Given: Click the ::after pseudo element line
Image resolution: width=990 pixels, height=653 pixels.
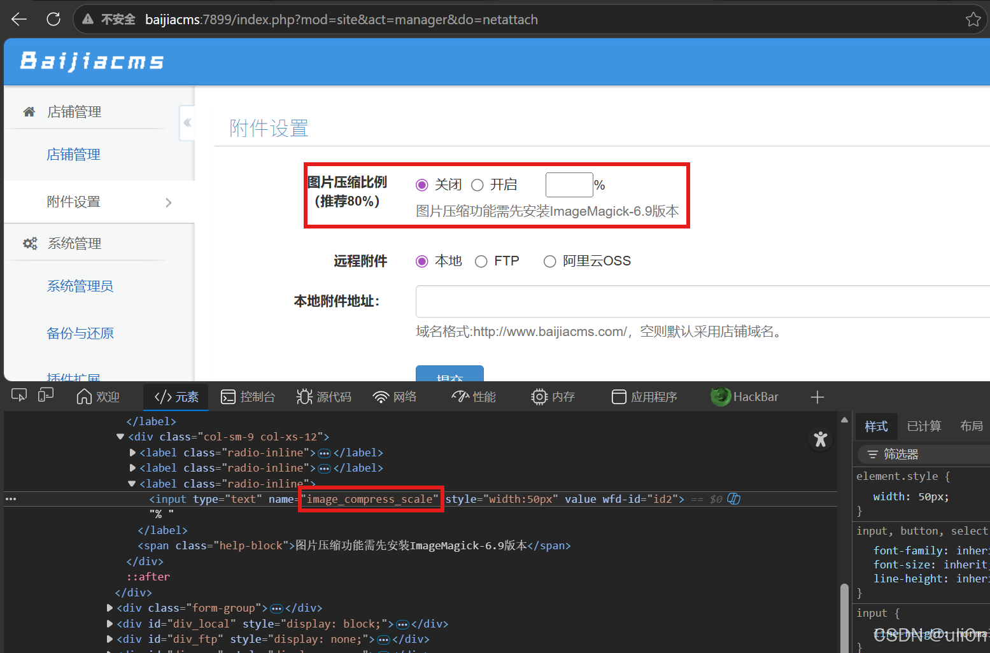Looking at the screenshot, I should coord(148,577).
